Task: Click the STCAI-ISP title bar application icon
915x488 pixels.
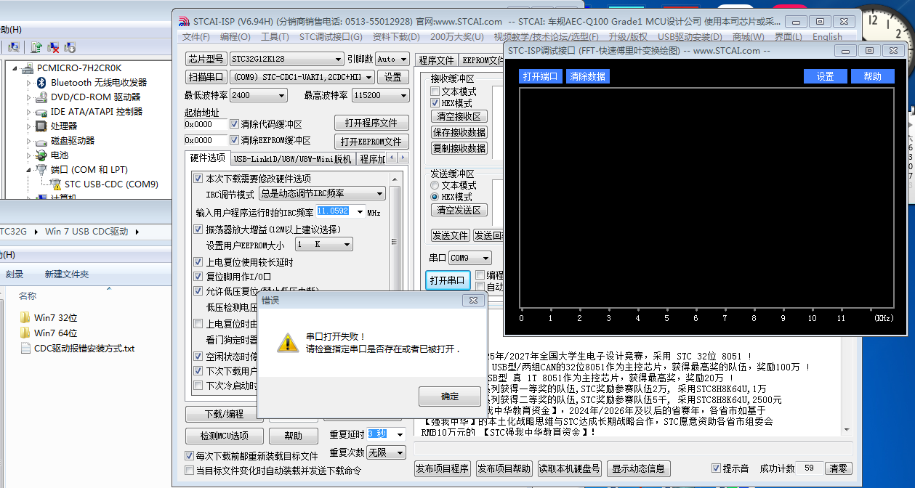Action: [x=184, y=21]
